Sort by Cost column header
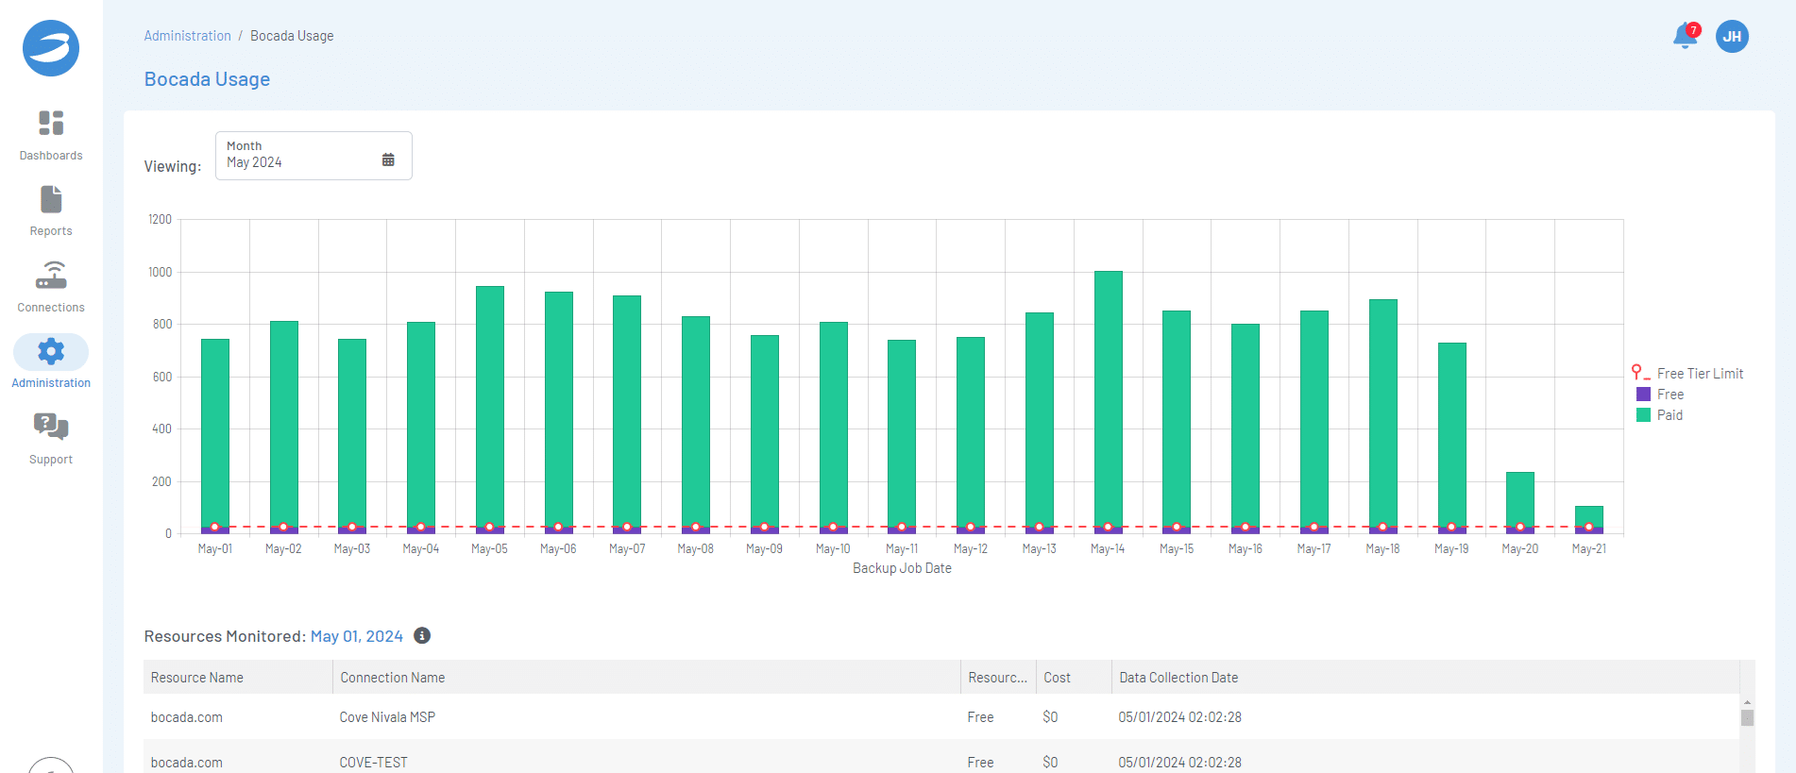This screenshot has width=1796, height=773. click(1074, 678)
